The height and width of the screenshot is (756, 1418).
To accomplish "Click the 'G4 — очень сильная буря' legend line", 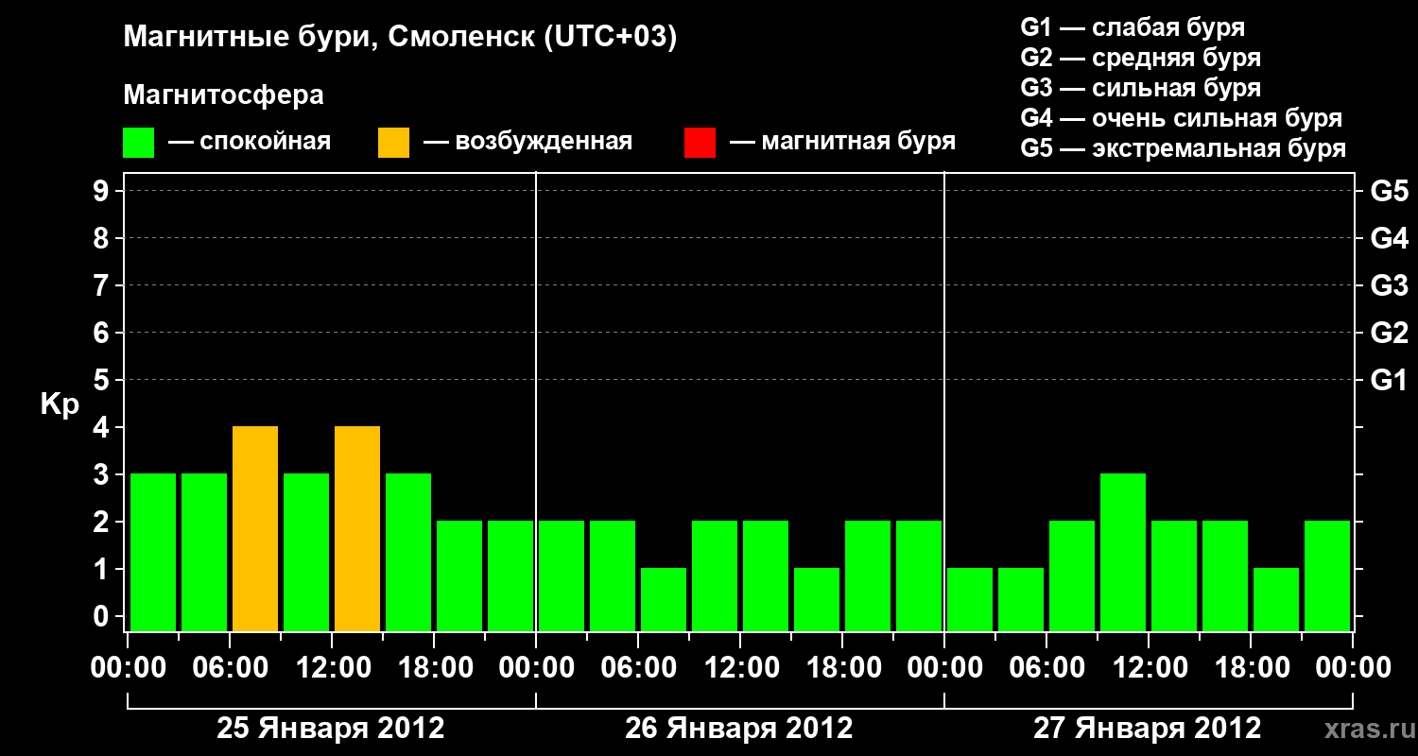I will (x=1182, y=118).
